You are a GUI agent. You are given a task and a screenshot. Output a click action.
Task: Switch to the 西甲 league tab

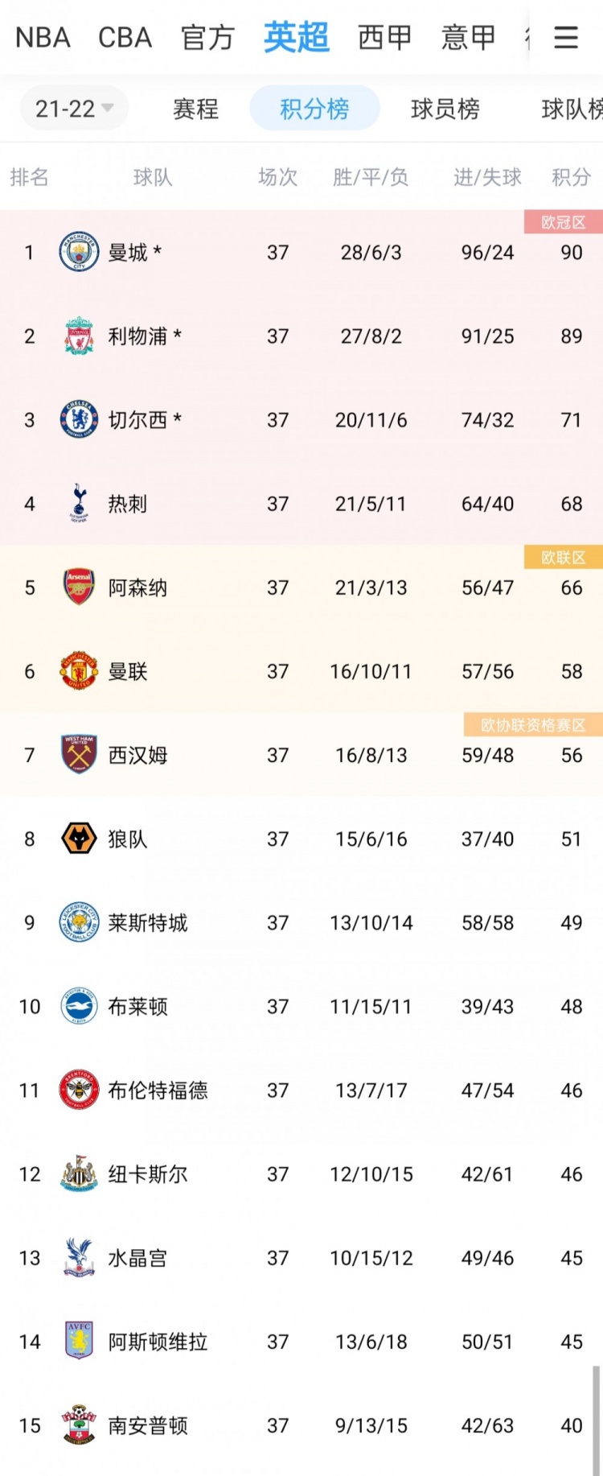(x=384, y=37)
